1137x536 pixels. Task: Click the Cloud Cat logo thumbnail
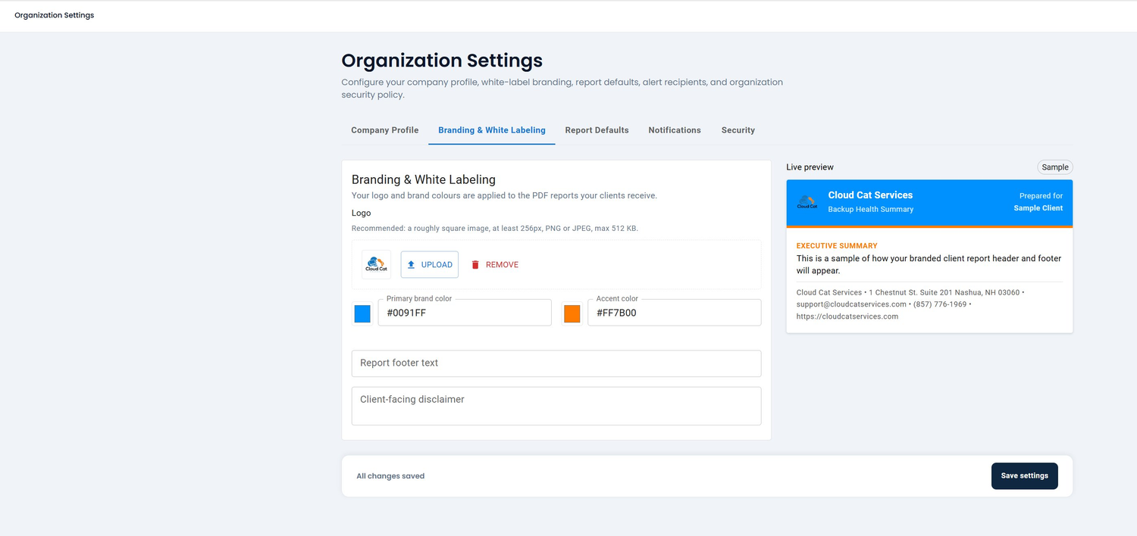pyautogui.click(x=377, y=265)
